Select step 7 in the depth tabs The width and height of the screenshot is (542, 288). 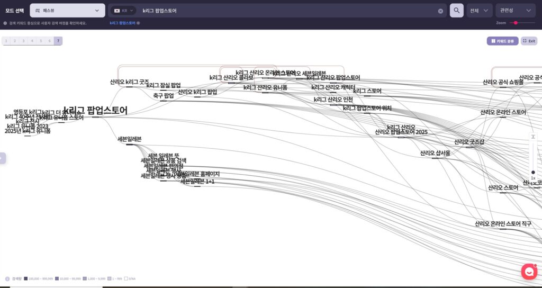click(58, 41)
